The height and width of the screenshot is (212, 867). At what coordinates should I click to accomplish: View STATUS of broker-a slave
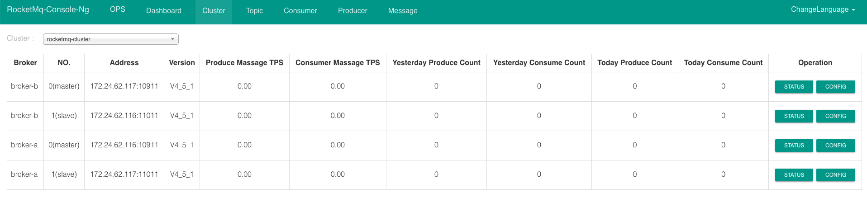click(x=794, y=175)
